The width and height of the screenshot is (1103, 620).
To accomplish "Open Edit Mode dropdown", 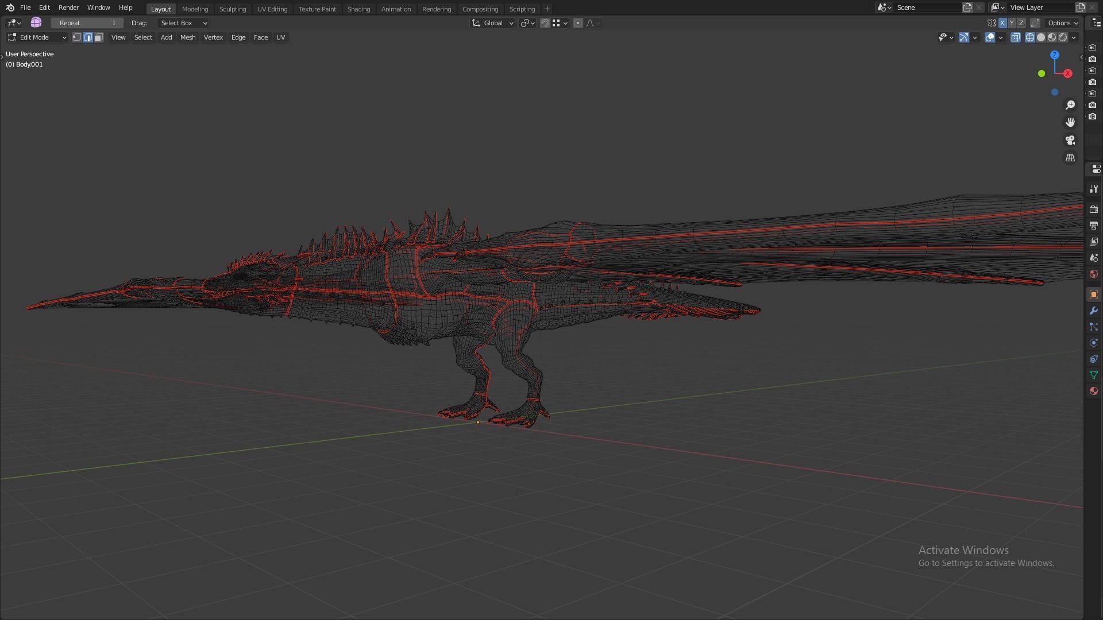I will point(37,37).
